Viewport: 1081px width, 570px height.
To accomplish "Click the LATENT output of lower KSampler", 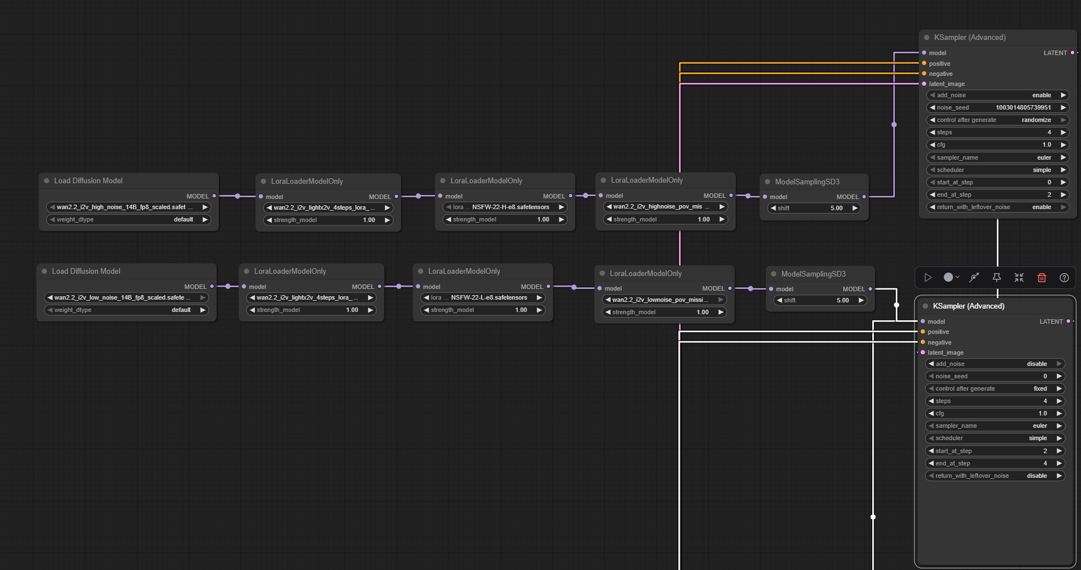I will [x=1068, y=322].
